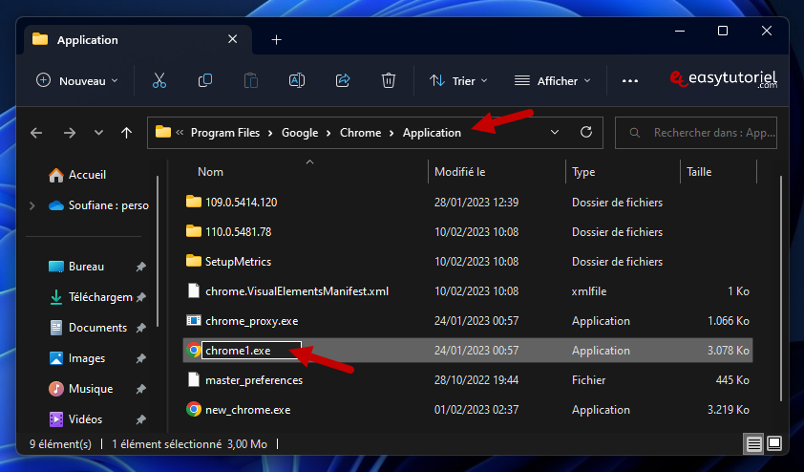804x472 pixels.
Task: Open the Trier sort dropdown
Action: click(458, 81)
